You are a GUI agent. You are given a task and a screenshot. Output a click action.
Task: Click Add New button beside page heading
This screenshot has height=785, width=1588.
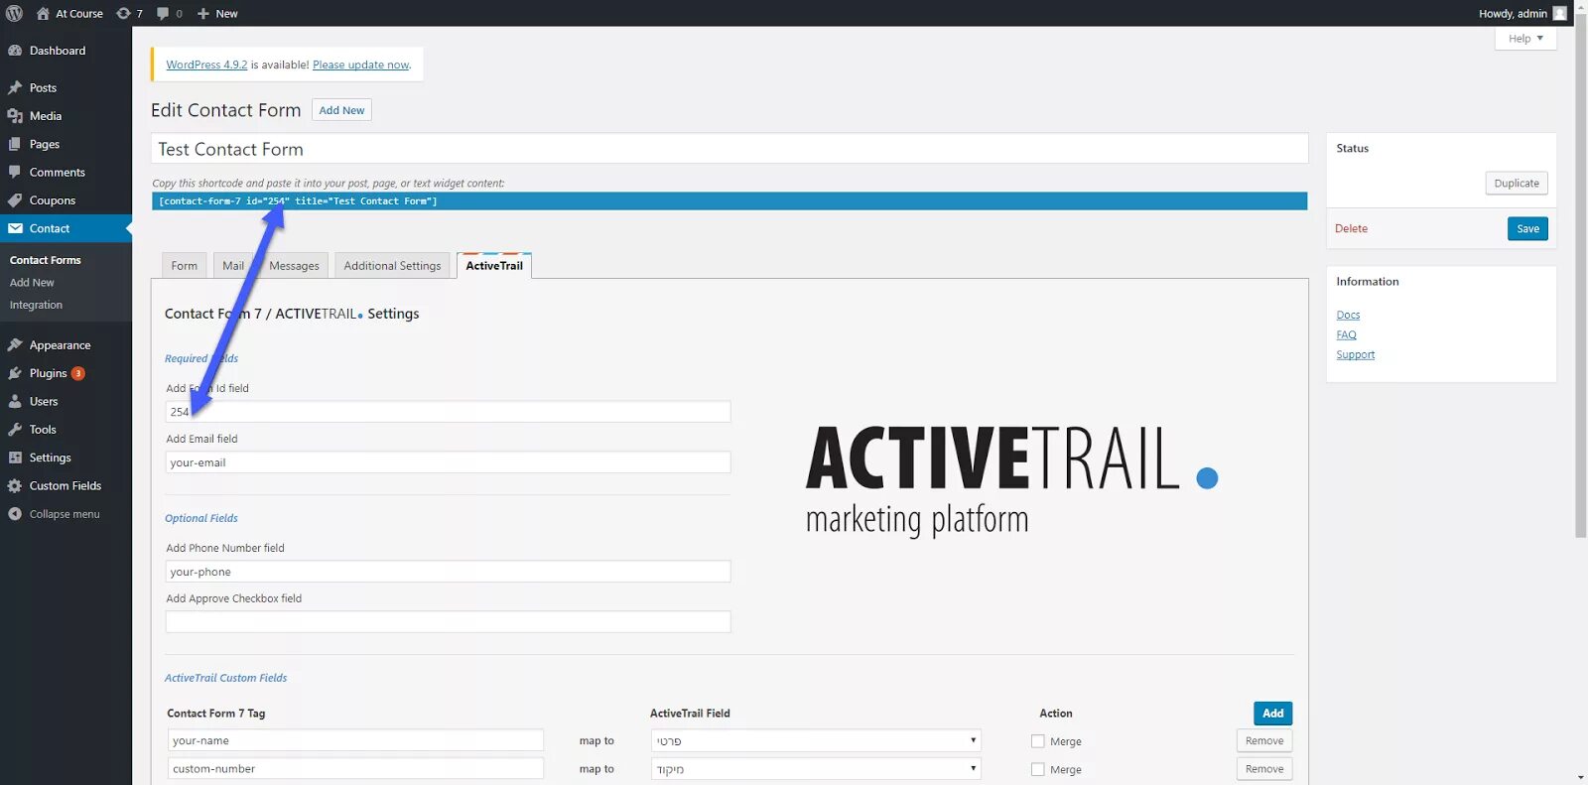tap(341, 110)
